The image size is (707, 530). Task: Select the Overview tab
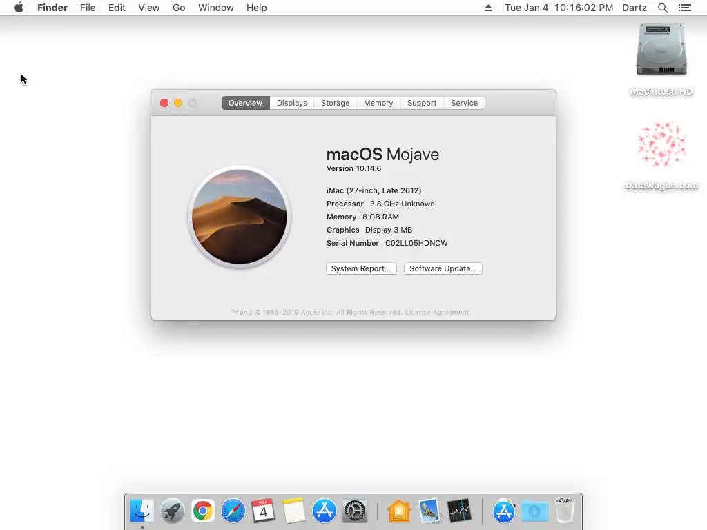click(x=245, y=103)
